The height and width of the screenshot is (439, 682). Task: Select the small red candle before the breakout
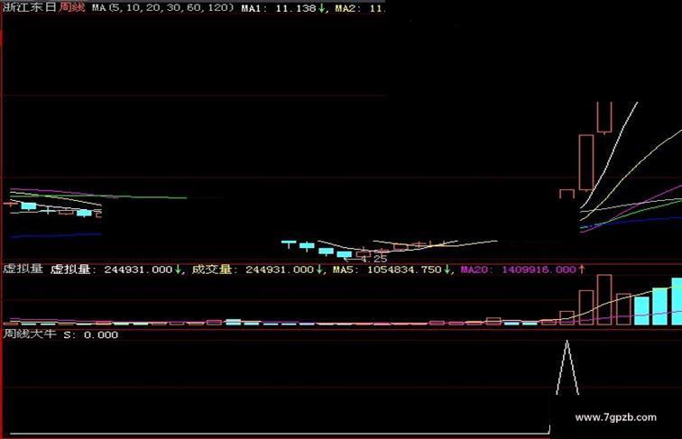pos(567,194)
